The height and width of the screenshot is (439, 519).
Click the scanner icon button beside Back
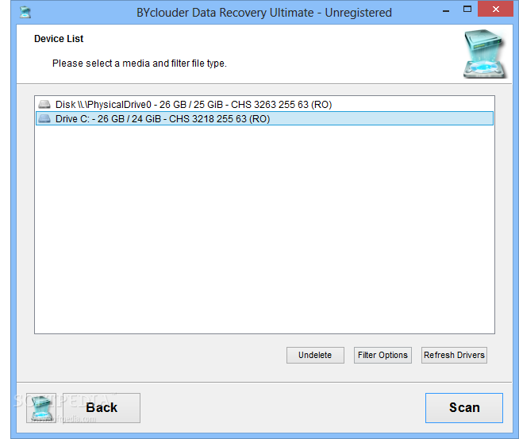tap(41, 408)
